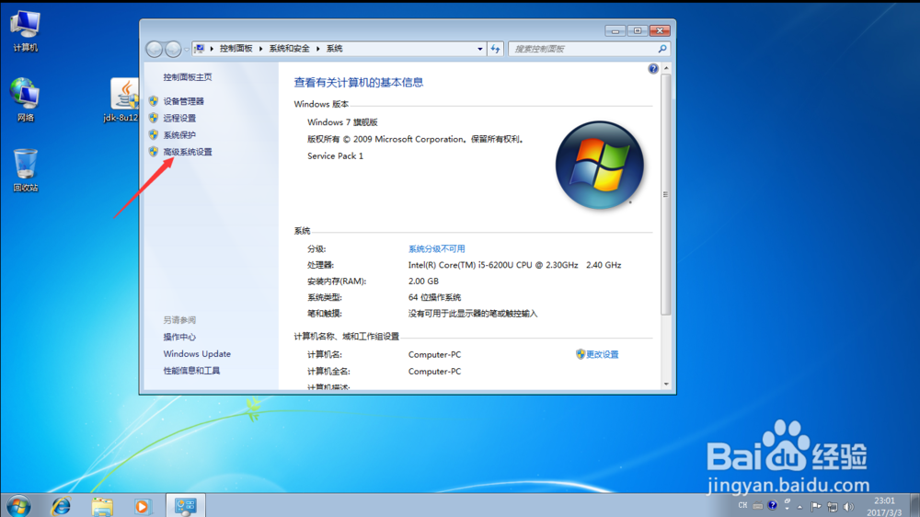Screen dimensions: 920x517
Task: Open 设备管理器 in the sidebar
Action: tap(184, 101)
